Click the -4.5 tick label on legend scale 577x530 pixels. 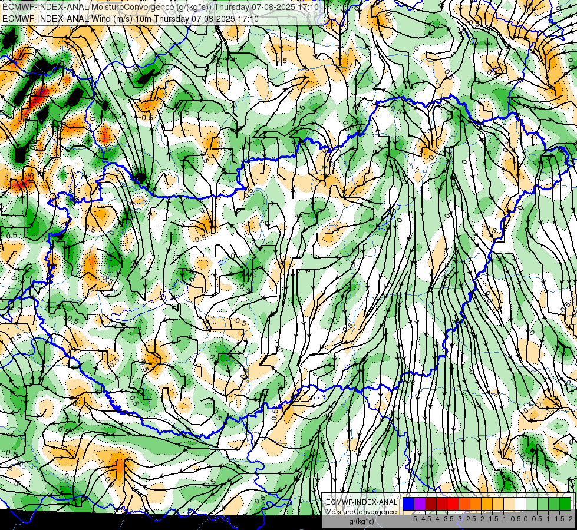point(426,519)
